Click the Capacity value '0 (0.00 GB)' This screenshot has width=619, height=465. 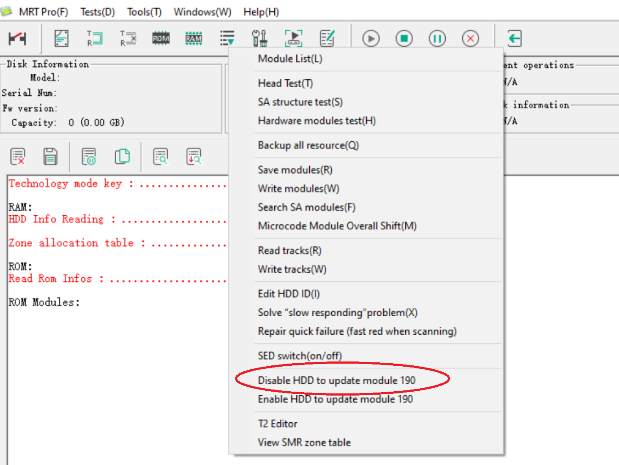[x=96, y=123]
